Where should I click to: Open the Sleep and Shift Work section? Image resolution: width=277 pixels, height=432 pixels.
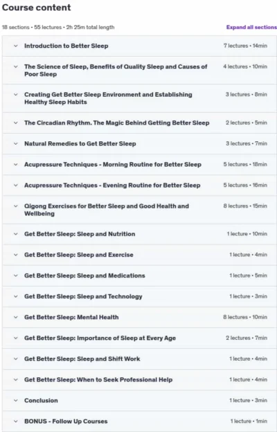coord(139,359)
